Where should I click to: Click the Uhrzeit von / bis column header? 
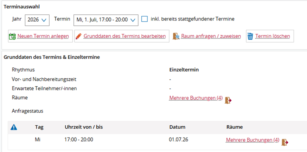click(84, 127)
